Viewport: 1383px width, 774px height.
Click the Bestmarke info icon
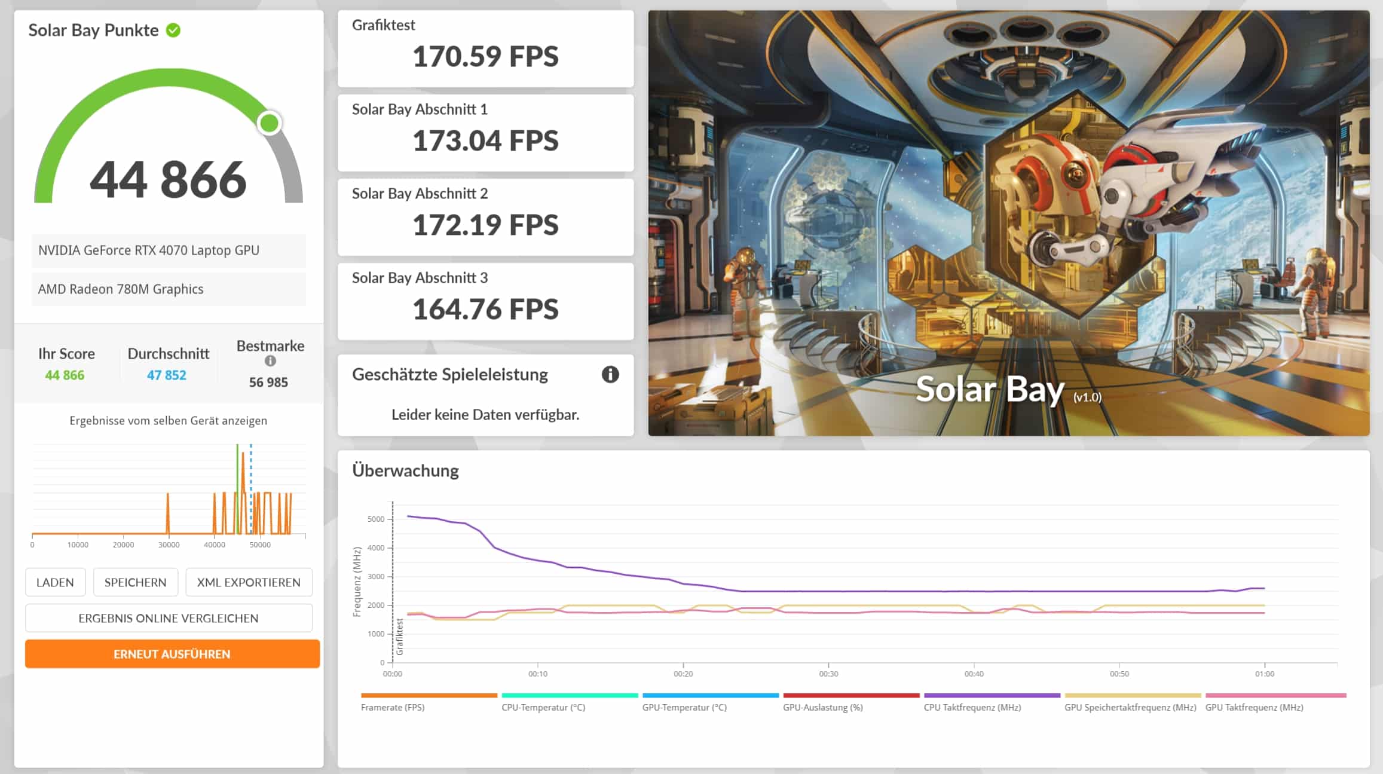[270, 361]
